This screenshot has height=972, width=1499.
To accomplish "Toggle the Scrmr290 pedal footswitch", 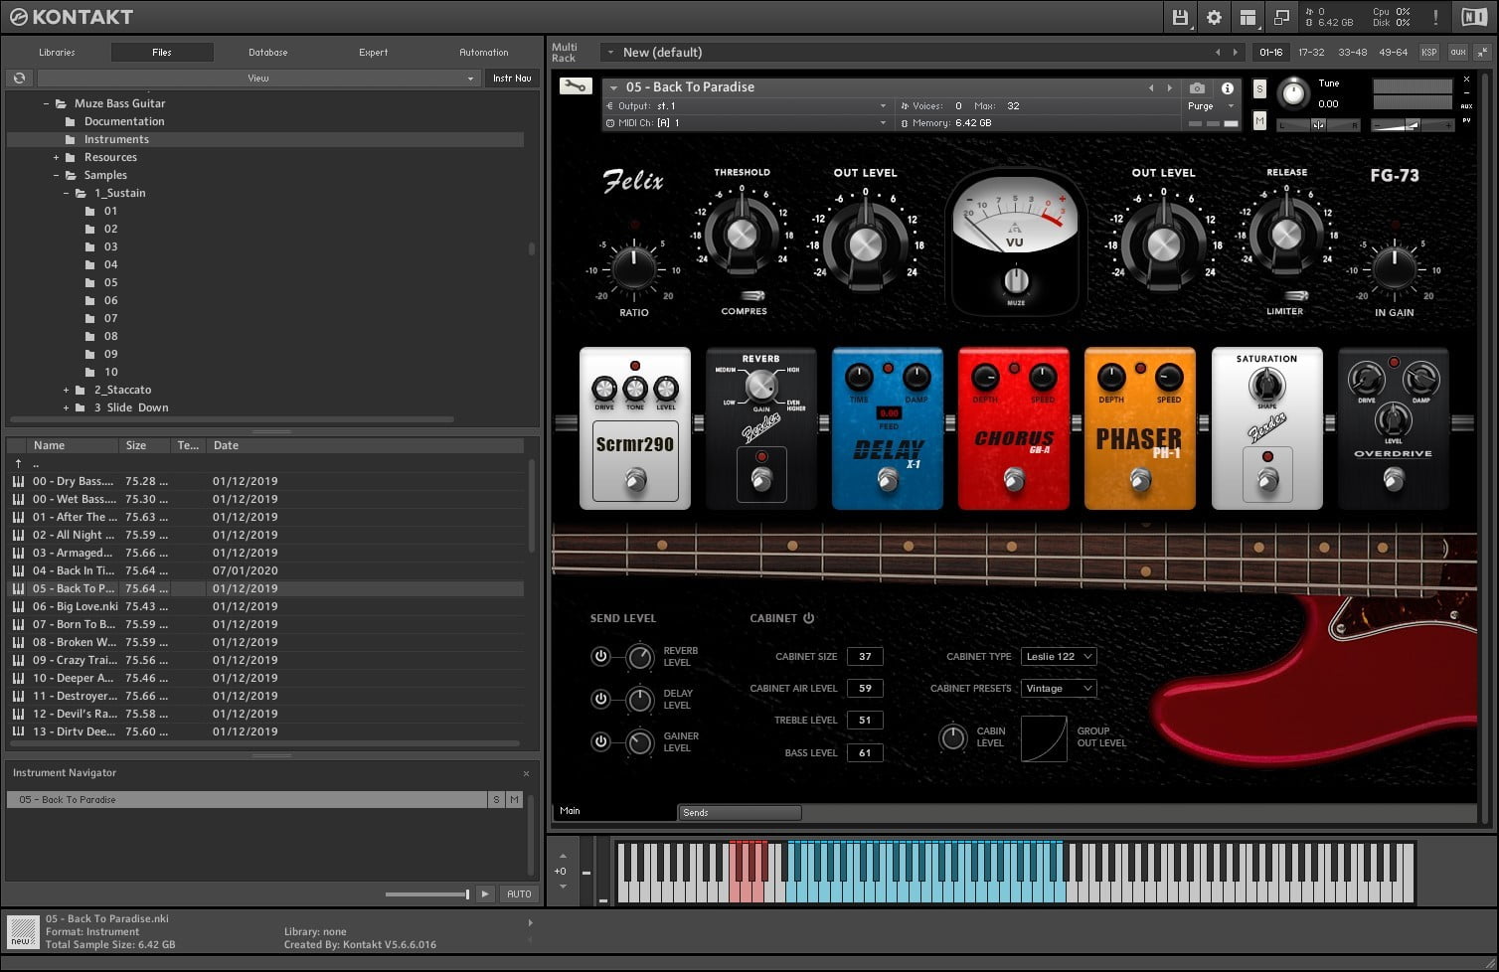I will point(635,481).
